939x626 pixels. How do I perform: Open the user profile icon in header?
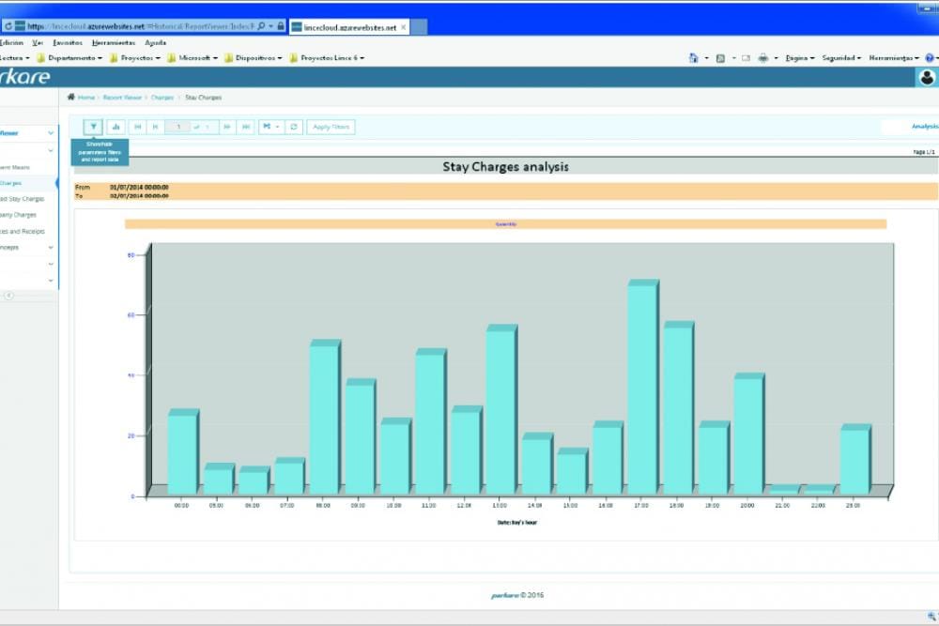point(927,78)
